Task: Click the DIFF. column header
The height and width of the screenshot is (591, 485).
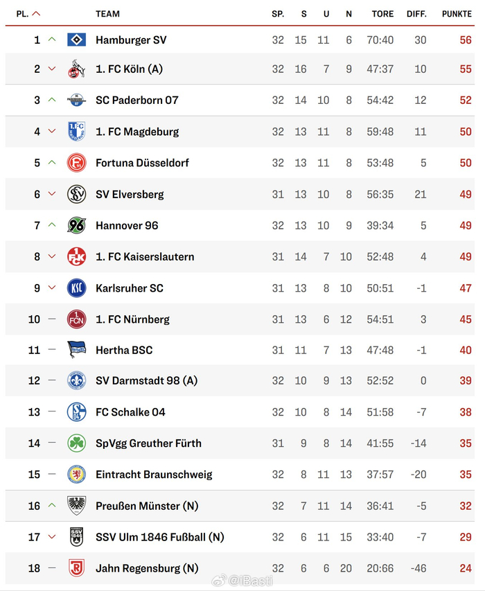Action: (x=416, y=14)
